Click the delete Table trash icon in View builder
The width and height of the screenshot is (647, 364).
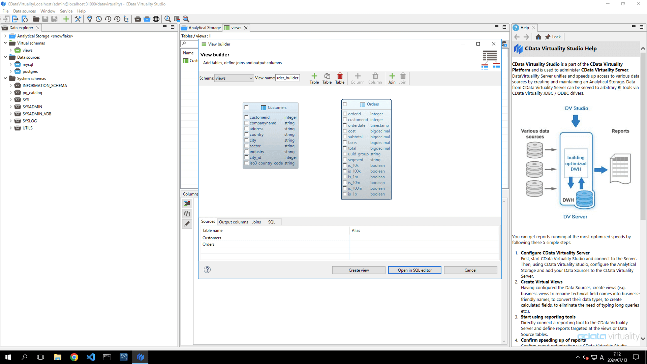pyautogui.click(x=340, y=78)
